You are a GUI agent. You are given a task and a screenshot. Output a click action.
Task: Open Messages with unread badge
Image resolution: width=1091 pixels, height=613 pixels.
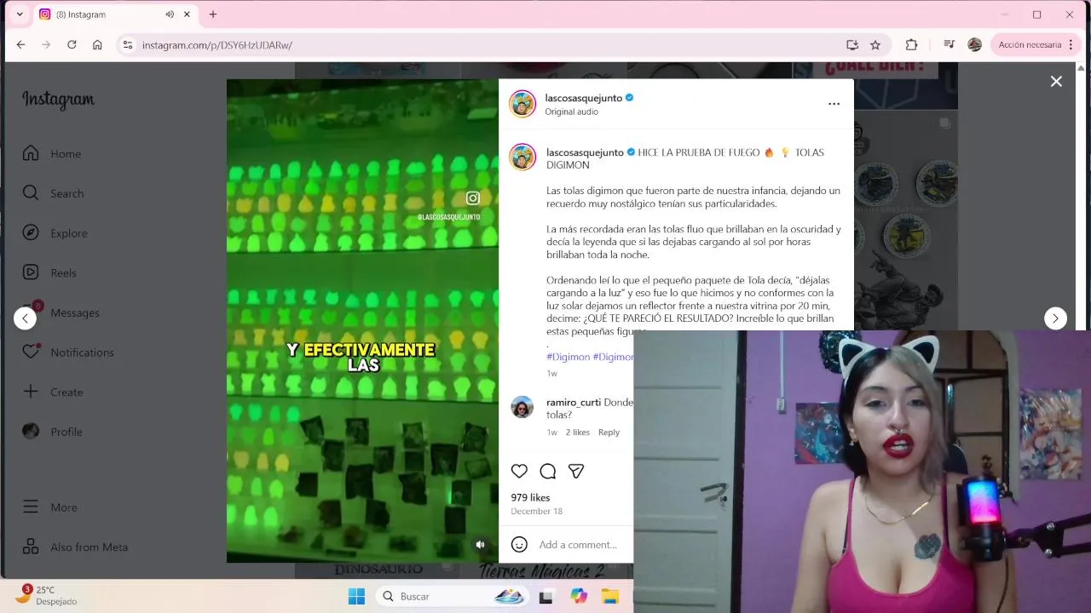click(61, 312)
